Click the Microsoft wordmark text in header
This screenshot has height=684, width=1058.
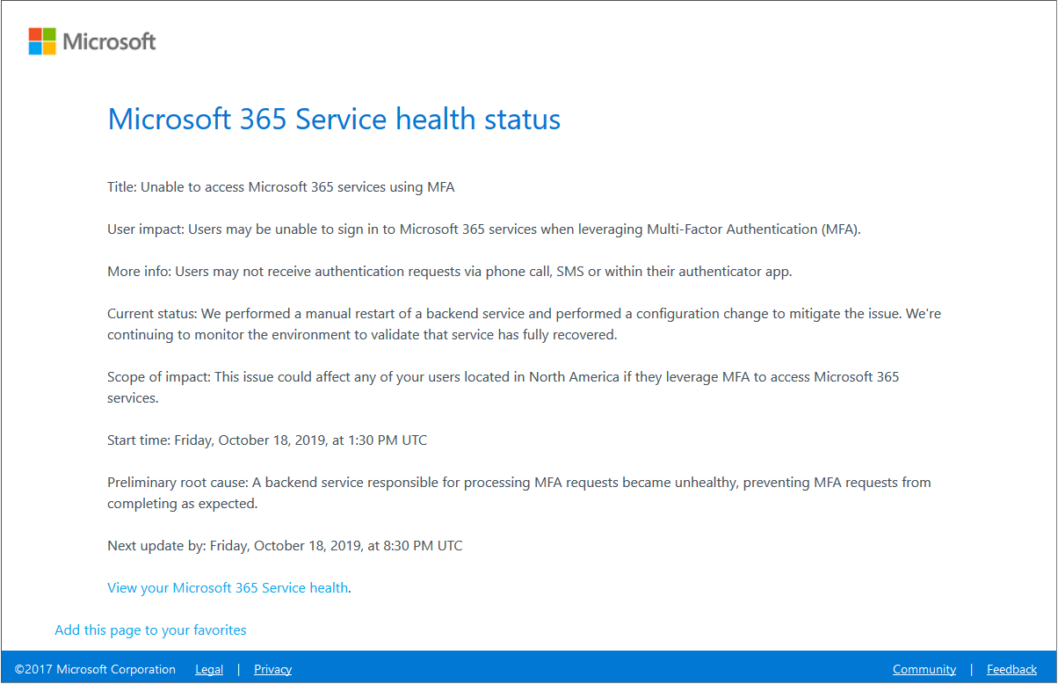pyautogui.click(x=110, y=41)
